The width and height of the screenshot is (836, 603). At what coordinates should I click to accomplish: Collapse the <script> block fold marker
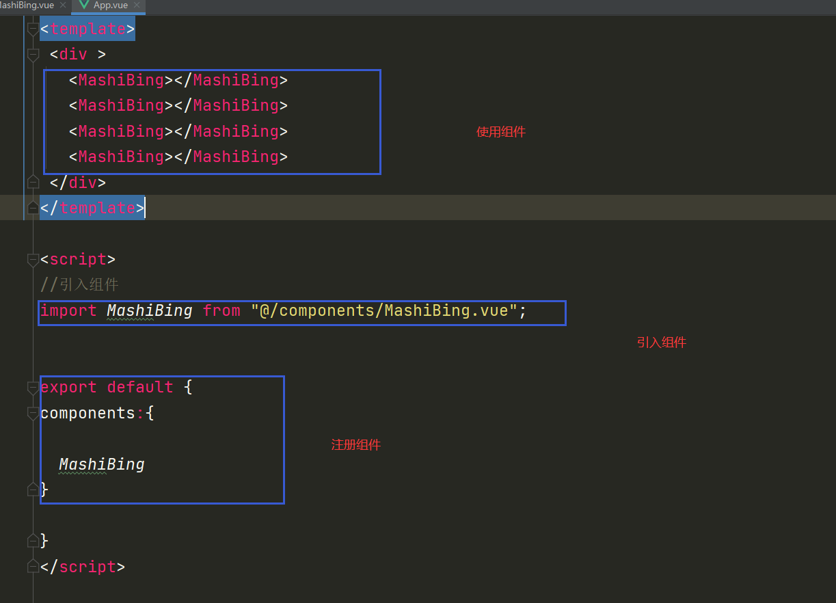33,260
